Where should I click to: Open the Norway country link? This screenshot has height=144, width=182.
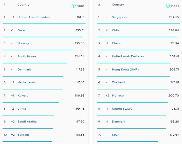point(23,43)
